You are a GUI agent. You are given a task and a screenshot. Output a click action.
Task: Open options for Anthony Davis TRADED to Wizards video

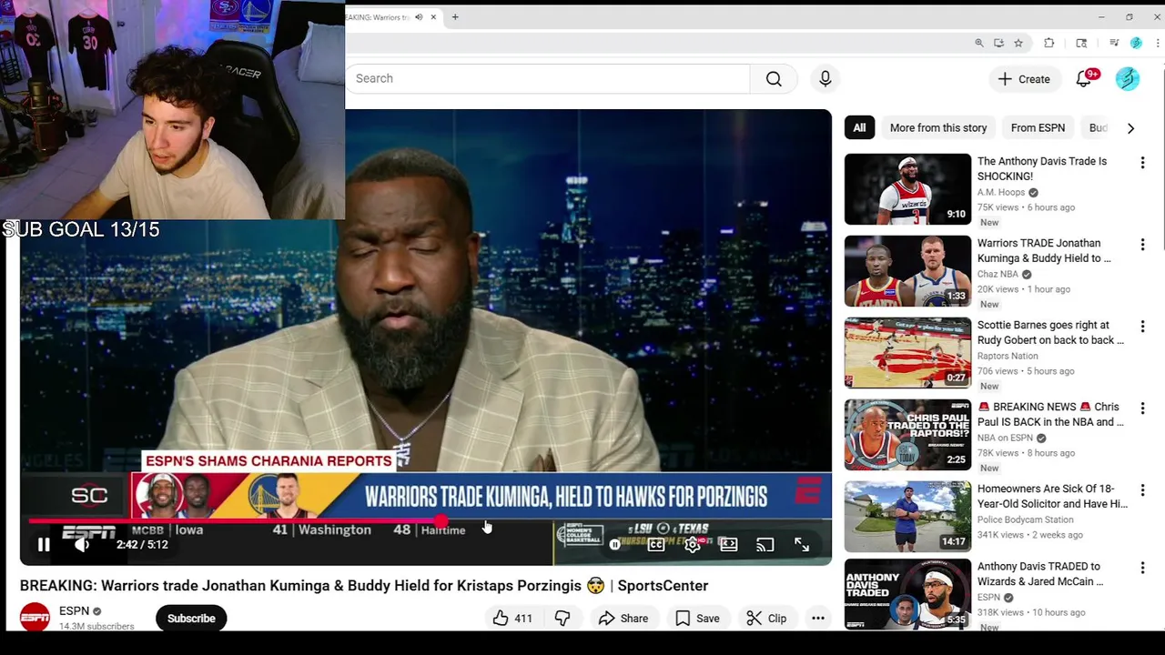(1142, 568)
